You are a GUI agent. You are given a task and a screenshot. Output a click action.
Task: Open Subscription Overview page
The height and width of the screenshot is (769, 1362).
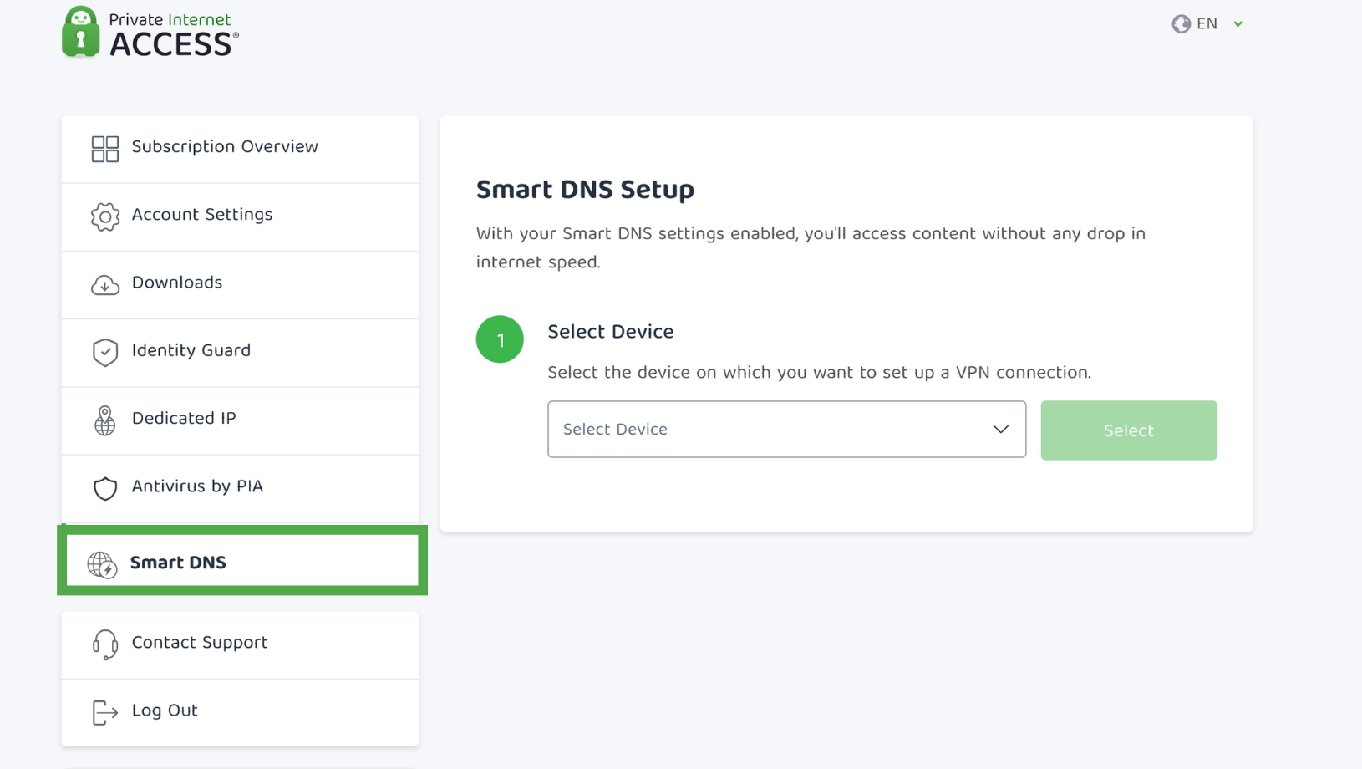point(240,149)
